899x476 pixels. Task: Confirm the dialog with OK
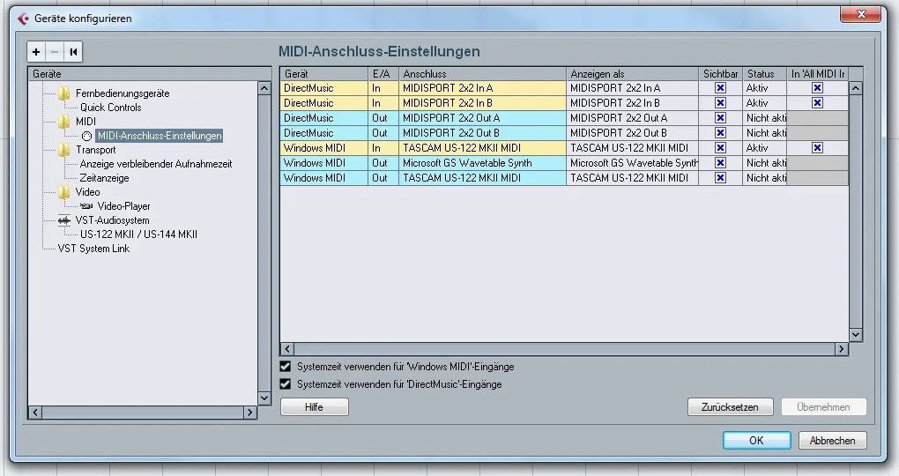(x=756, y=441)
